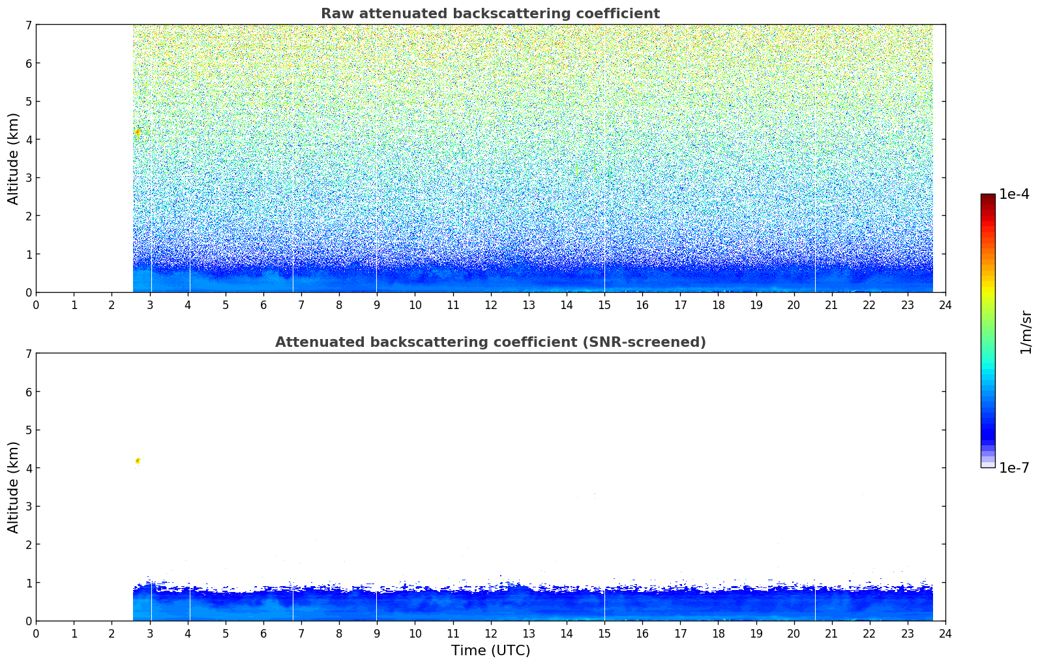Image resolution: width=1040 pixels, height=665 pixels.
Task: Click the yellow spot near 4 km in the SNR-screened plot
Action: coord(138,461)
